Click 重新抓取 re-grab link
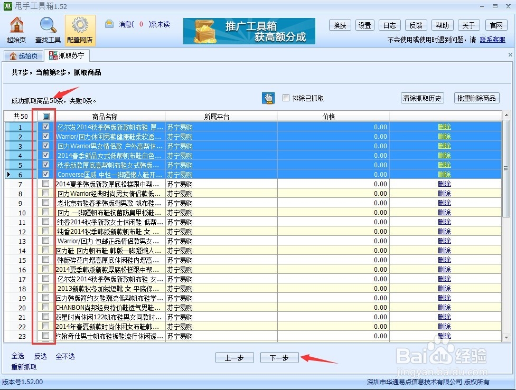The image size is (516, 390). [x=24, y=367]
